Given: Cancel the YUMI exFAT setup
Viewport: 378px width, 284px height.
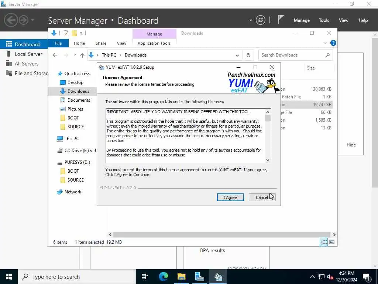Looking at the screenshot, I should (x=262, y=197).
